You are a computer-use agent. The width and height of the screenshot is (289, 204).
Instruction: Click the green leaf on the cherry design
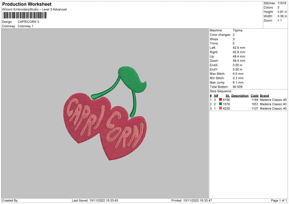tap(132, 79)
